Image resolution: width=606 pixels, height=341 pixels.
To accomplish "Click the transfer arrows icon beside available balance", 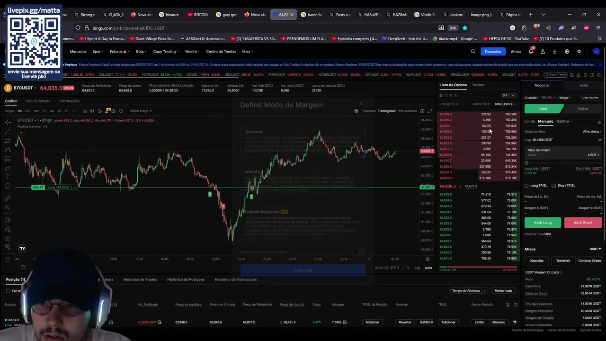I will [x=599, y=140].
